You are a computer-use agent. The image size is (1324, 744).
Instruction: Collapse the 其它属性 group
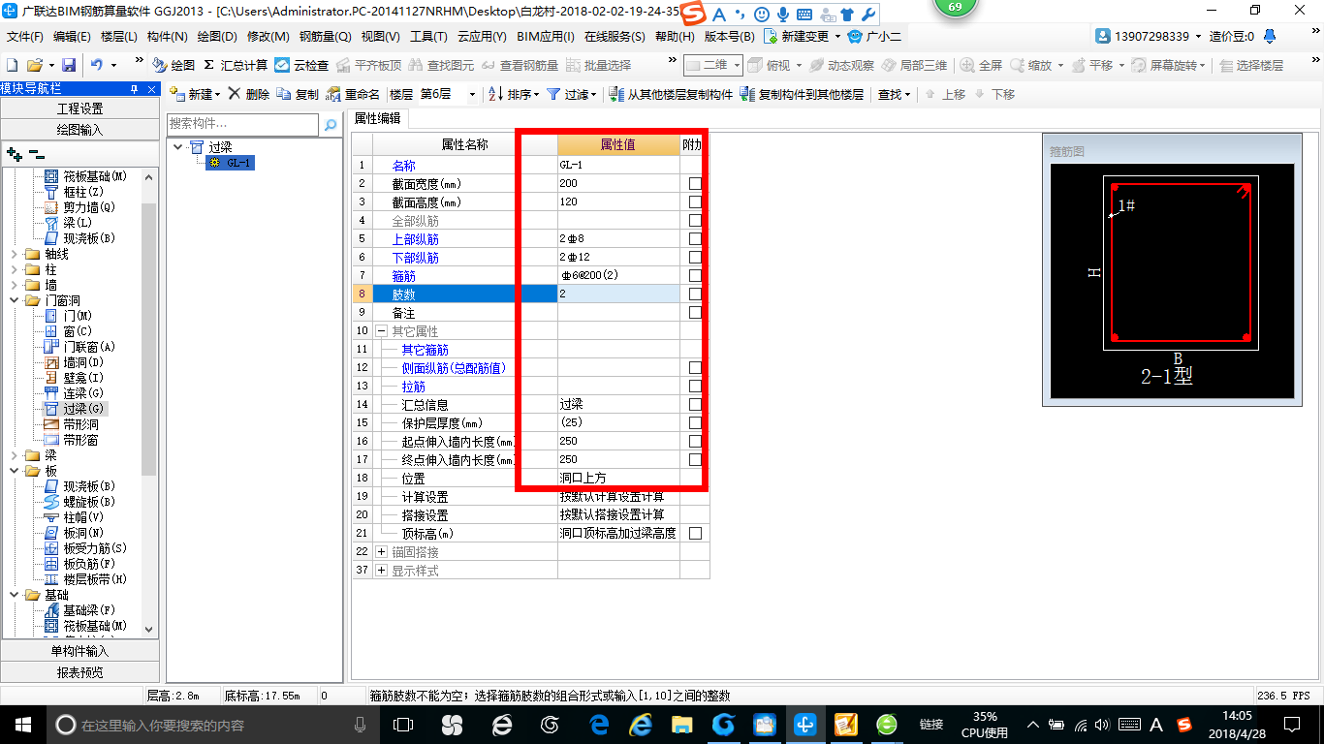coord(381,331)
